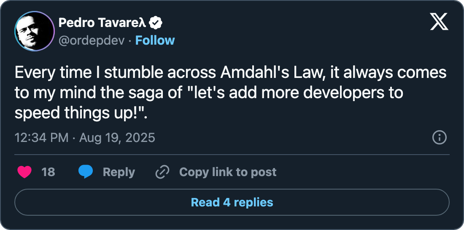
Task: Click the blue reply speech bubble icon
Action: pyautogui.click(x=86, y=172)
